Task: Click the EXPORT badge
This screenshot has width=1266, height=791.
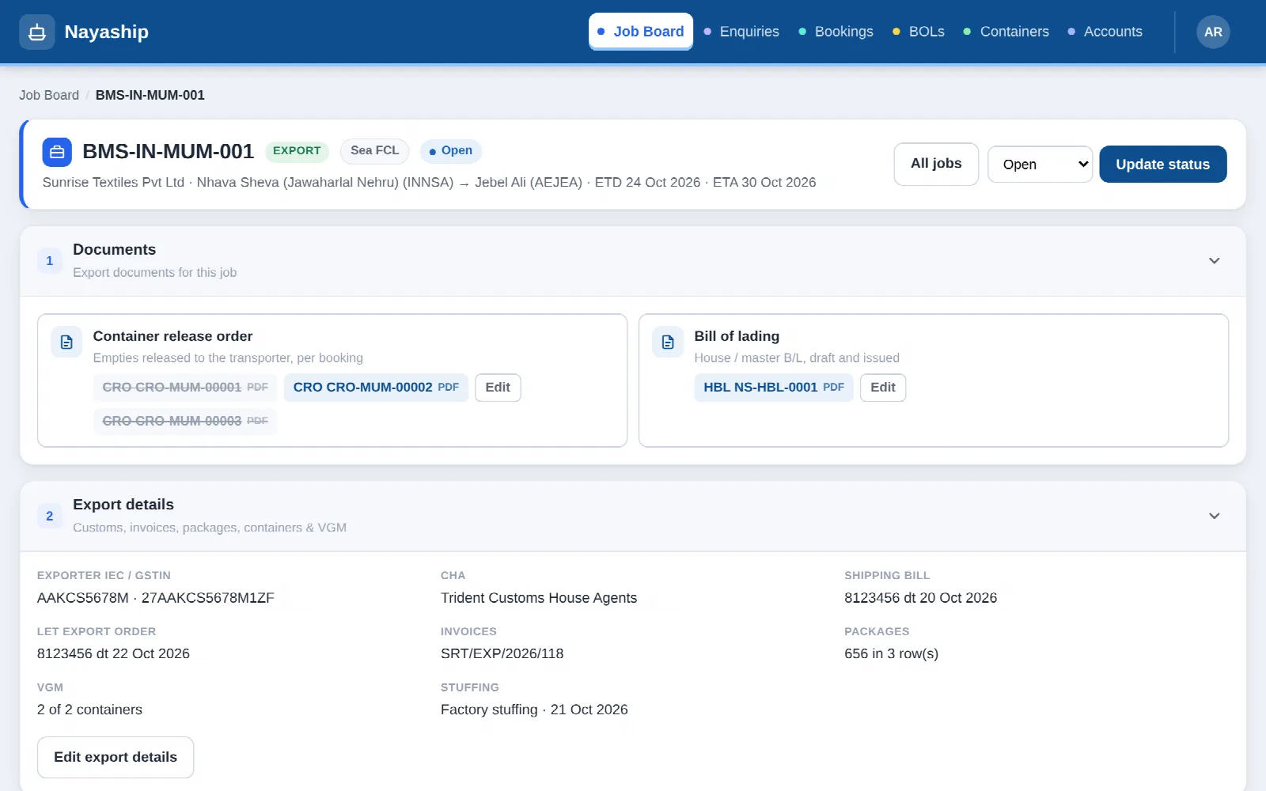Action: (297, 150)
